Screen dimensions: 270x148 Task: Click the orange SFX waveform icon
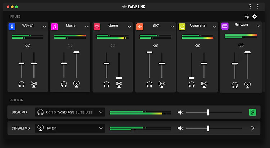pyautogui.click(x=140, y=27)
